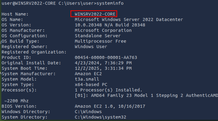Click the highlighted WINSRV2022-CORE host name value

point(94,14)
